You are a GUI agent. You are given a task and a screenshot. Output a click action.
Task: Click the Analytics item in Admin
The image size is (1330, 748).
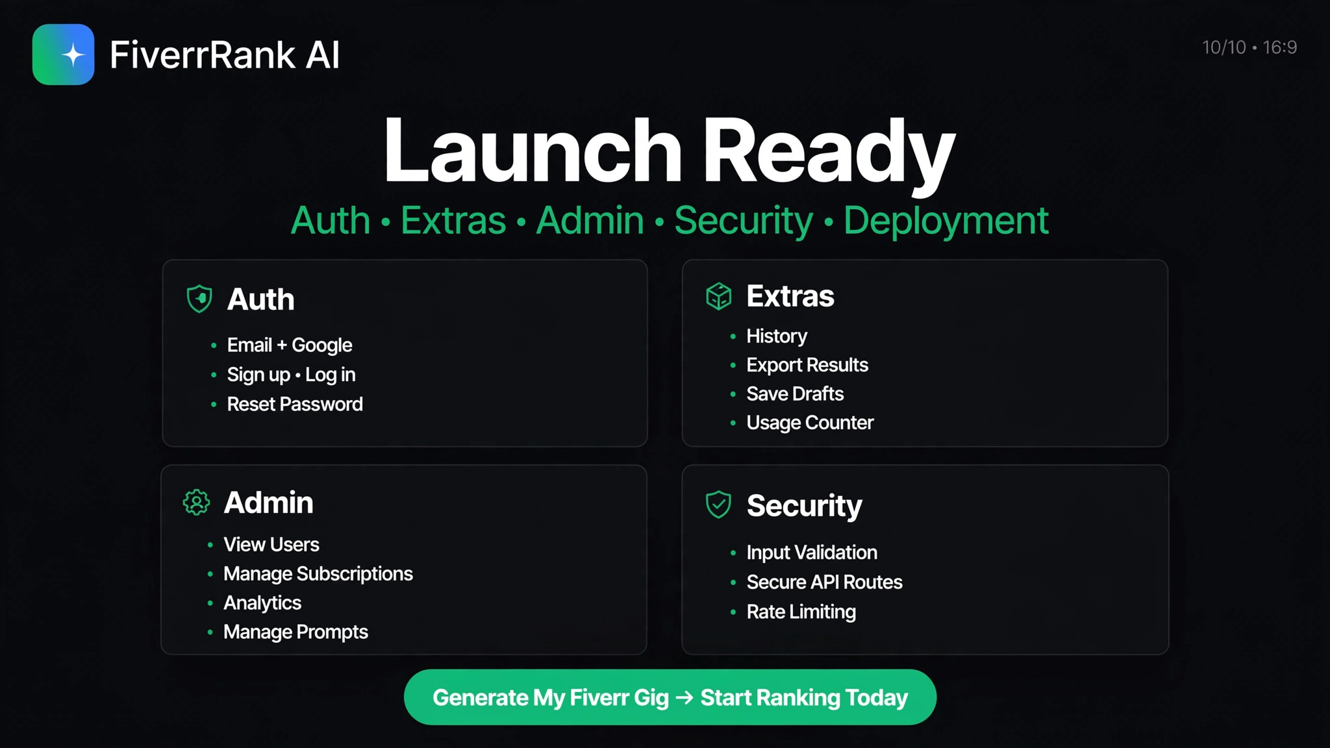(262, 603)
